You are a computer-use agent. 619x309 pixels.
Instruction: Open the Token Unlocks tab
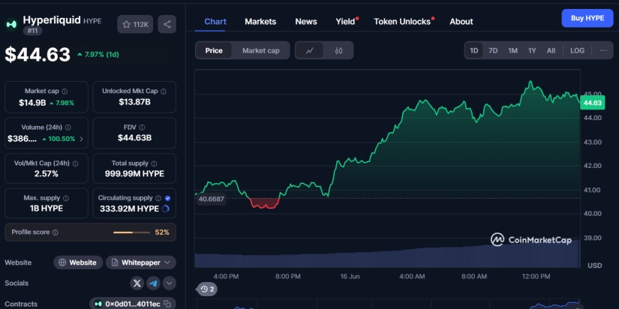(402, 22)
